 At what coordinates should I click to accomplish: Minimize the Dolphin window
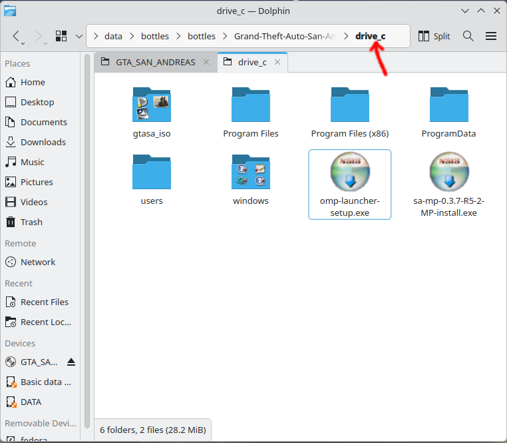[x=465, y=11]
